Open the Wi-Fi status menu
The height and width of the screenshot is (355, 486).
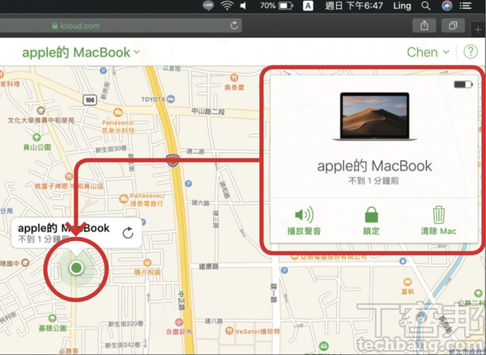(227, 6)
